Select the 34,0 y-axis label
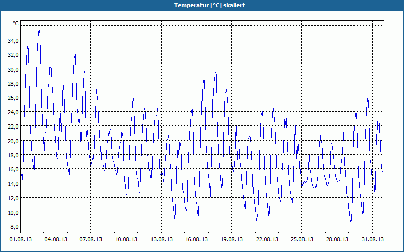This screenshot has height=252, width=404. pyautogui.click(x=13, y=40)
